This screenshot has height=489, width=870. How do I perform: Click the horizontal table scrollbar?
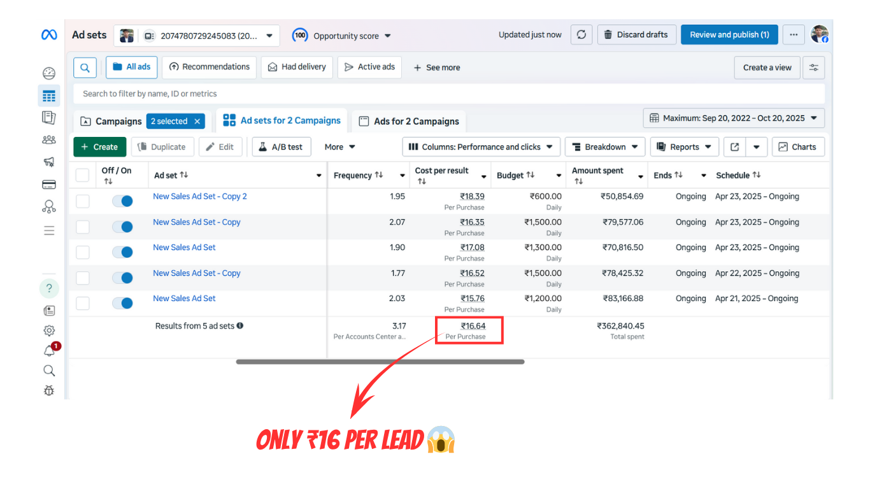(380, 362)
